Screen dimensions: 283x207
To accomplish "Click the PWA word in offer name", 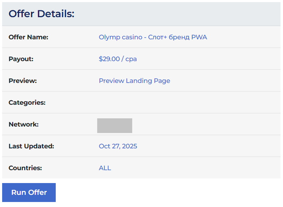I will coord(199,37).
